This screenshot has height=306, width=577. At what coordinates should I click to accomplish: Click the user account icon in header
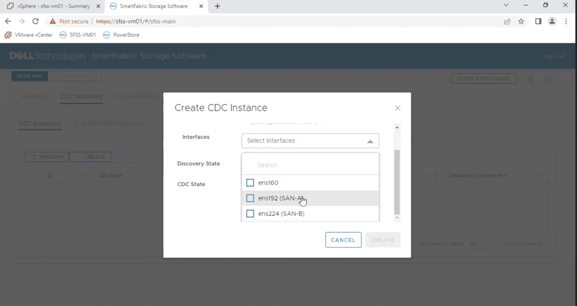coord(531,79)
